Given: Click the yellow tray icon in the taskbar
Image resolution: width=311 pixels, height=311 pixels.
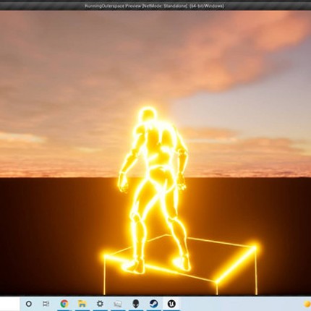Looking at the screenshot, I should point(307,304).
